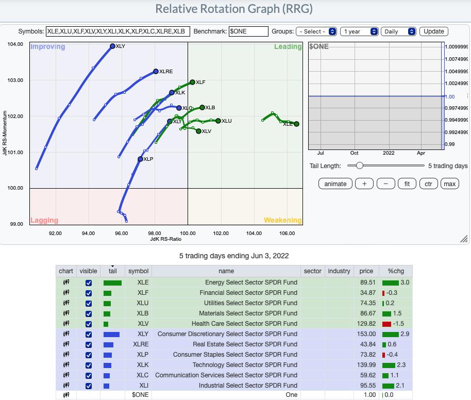Adjust the Tail Length slider
The image size is (471, 400).
coord(359,165)
